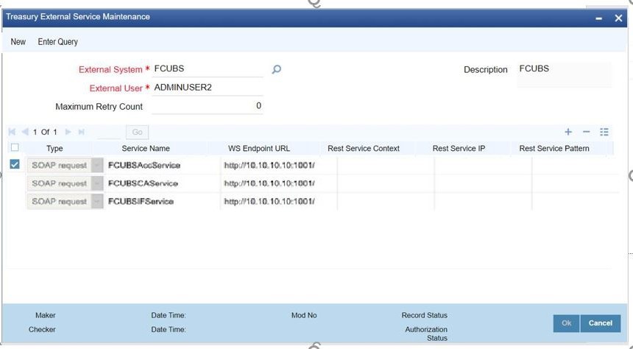Viewport: 633px width, 349px height.
Task: Go to previous page of service list
Action: tap(25, 132)
